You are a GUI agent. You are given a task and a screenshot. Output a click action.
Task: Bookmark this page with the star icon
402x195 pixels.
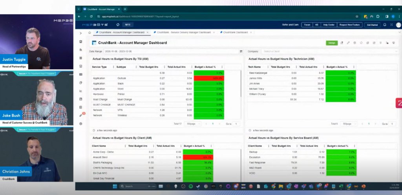click(356, 17)
